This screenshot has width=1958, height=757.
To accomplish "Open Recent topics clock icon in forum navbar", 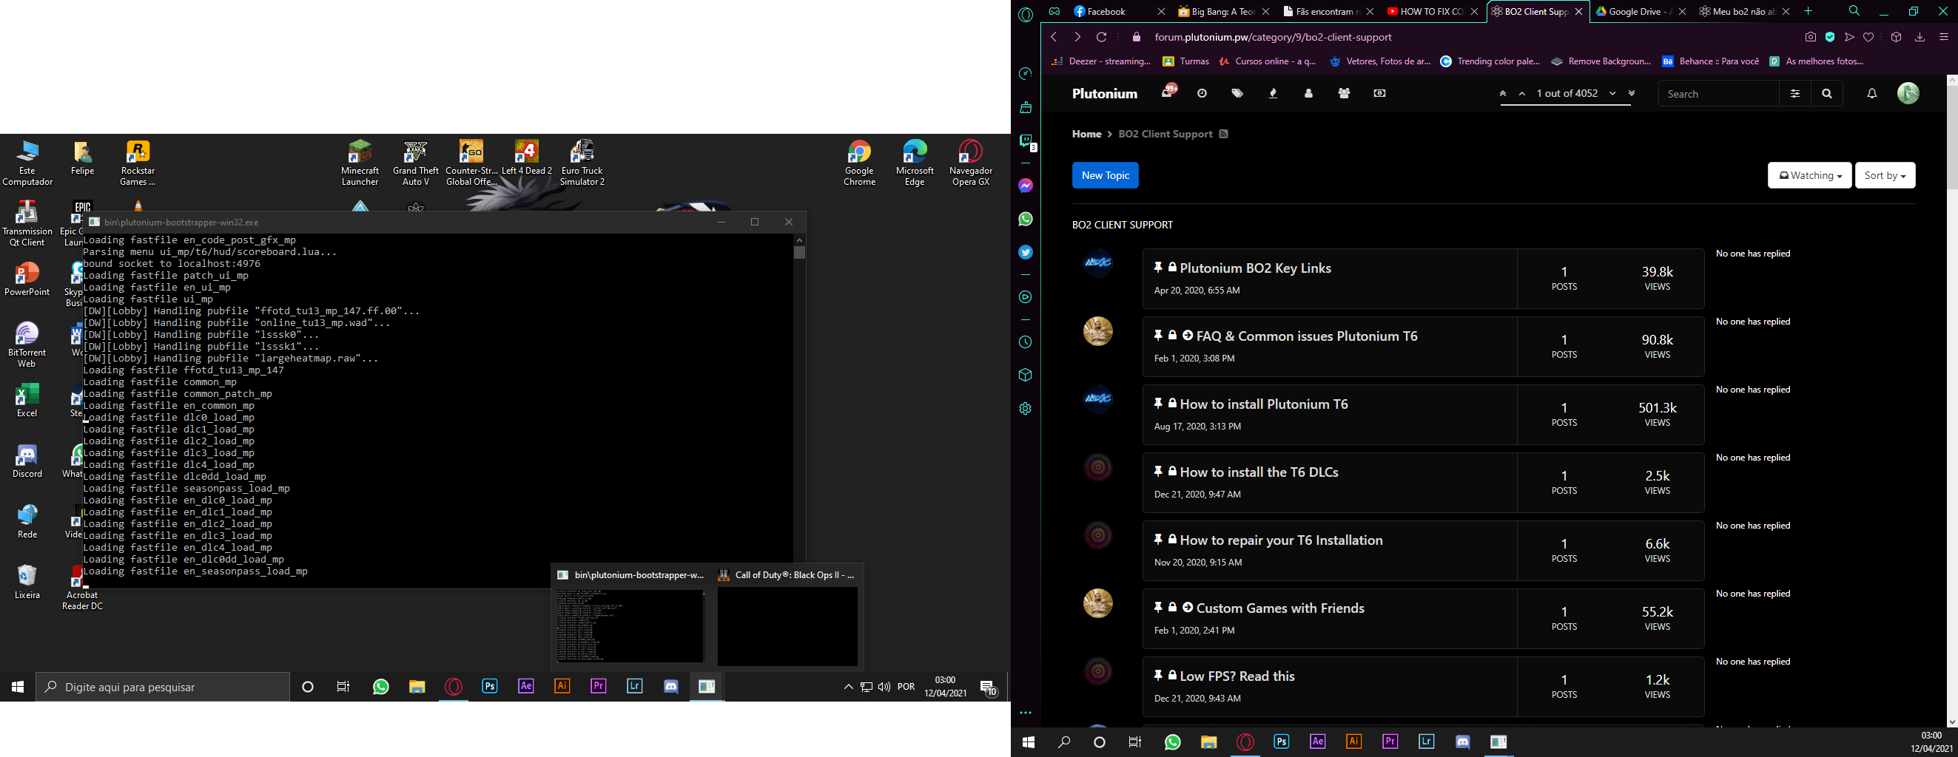I will 1202,93.
